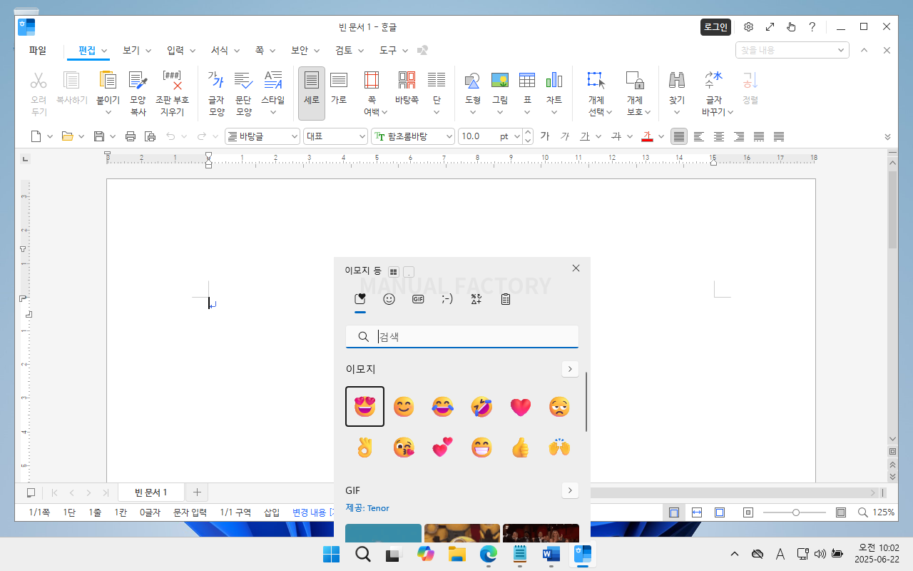The width and height of the screenshot is (913, 571).
Task: Click the print icon
Action: coord(131,136)
